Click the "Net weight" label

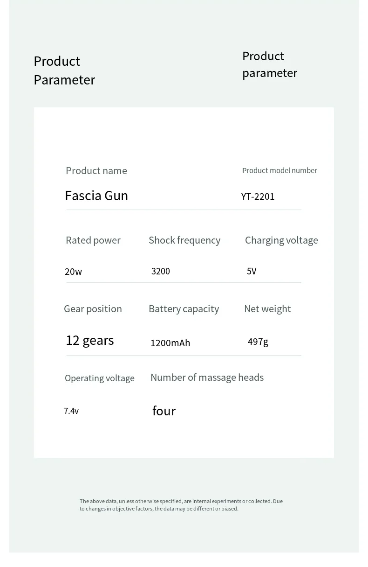(267, 309)
